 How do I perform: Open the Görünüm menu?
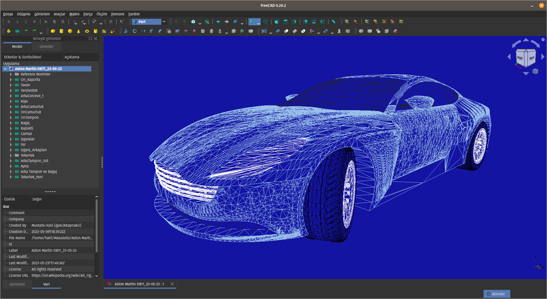[42, 14]
